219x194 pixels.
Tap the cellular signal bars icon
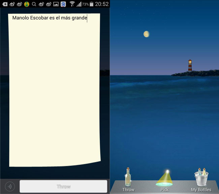79,4
